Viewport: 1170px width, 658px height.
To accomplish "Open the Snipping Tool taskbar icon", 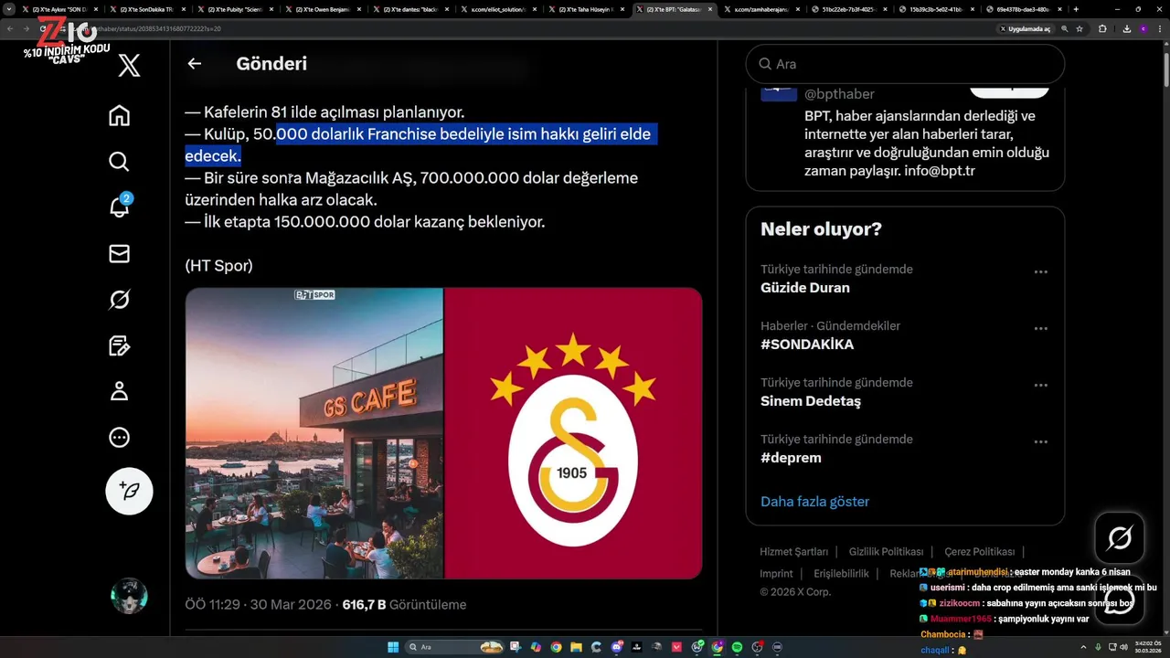I will [x=516, y=647].
